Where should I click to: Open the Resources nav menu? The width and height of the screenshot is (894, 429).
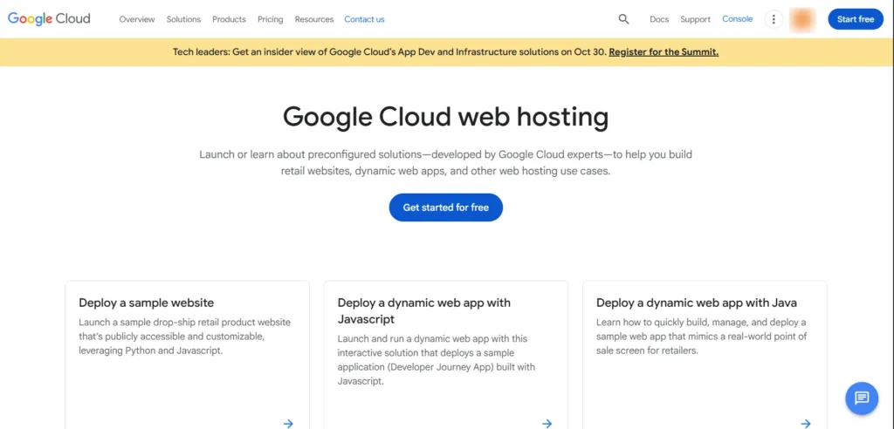point(314,19)
